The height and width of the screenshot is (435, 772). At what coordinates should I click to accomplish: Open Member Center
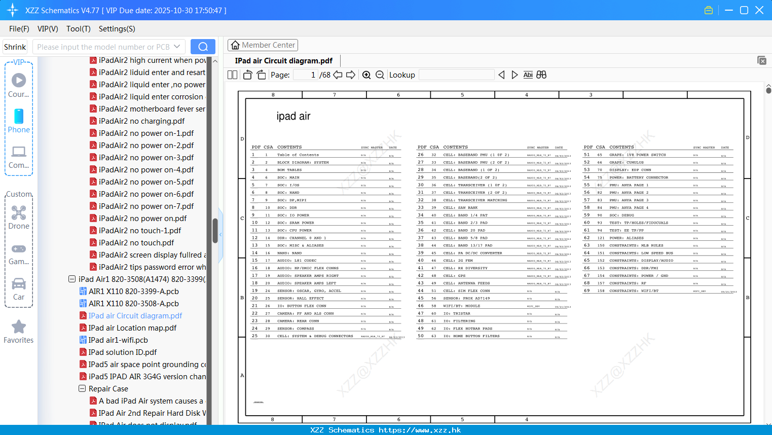(263, 45)
